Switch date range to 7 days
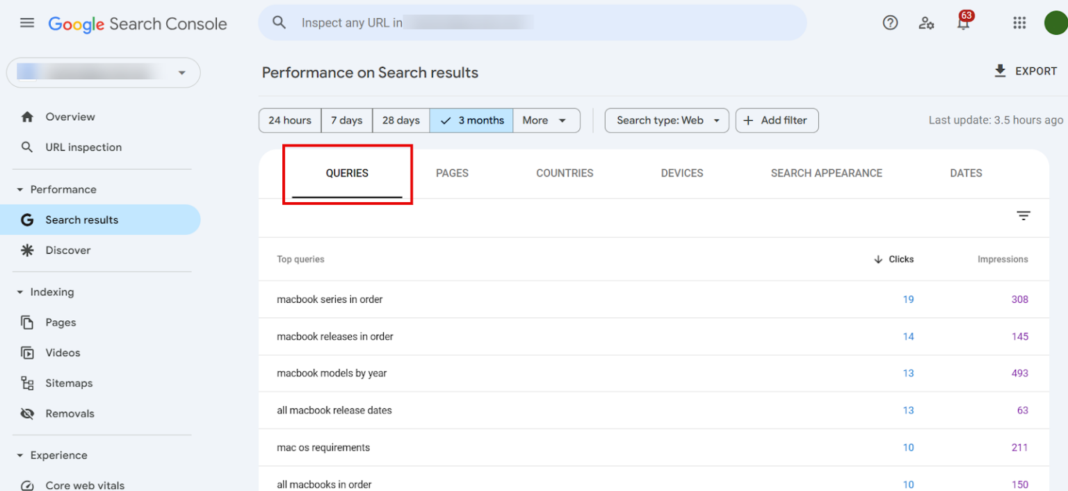The width and height of the screenshot is (1068, 491). click(x=346, y=120)
